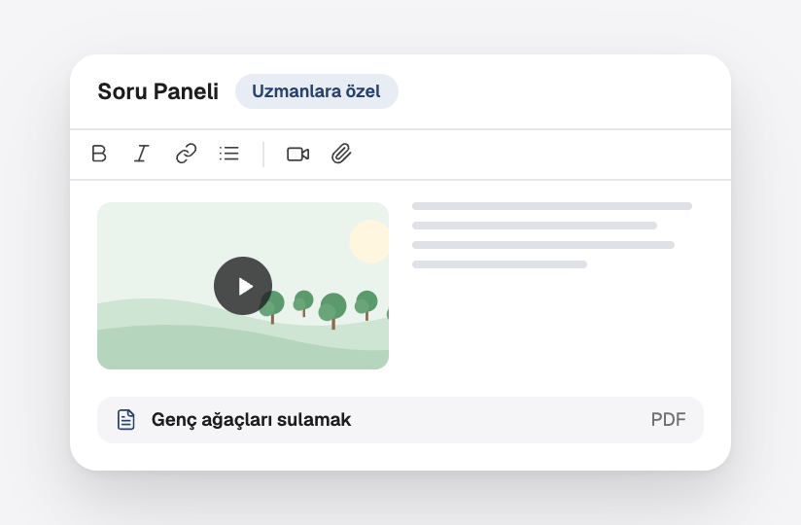Insert a hyperlink using the chain icon
The image size is (801, 525).
186,154
